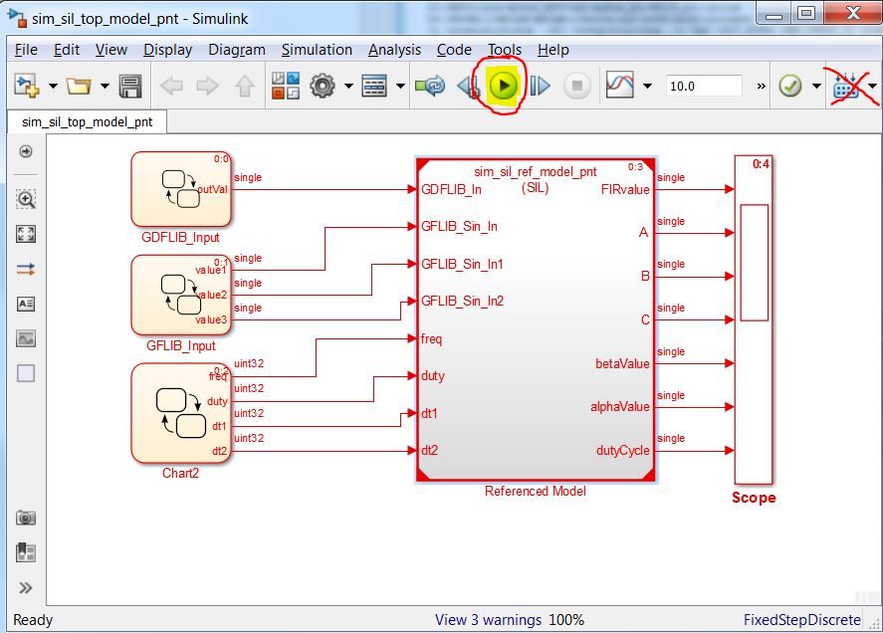Click the Screenshot camera palette icon
This screenshot has width=883, height=633.
tap(25, 518)
